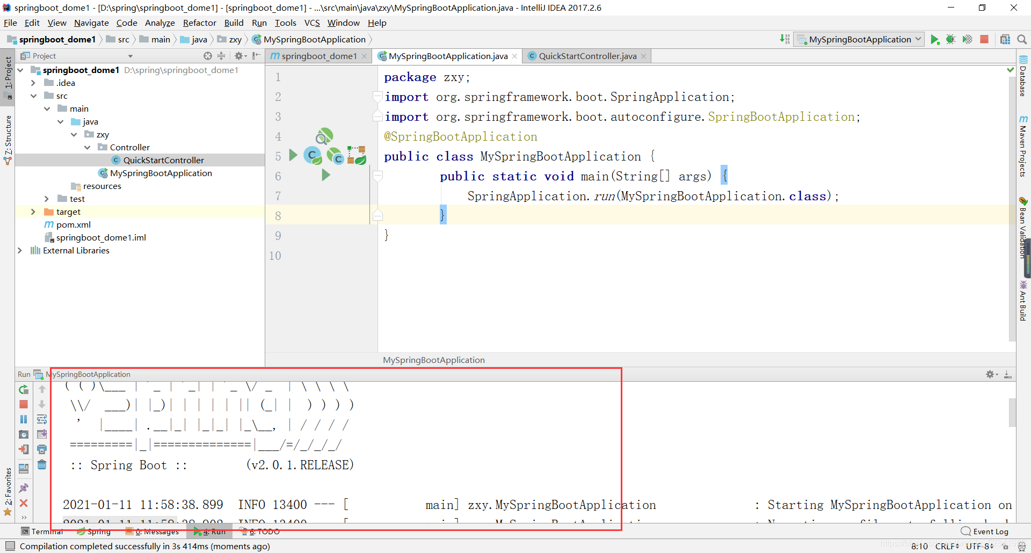The height and width of the screenshot is (553, 1031).
Task: Close the MySpringBootApplication.java tab
Action: click(x=514, y=56)
